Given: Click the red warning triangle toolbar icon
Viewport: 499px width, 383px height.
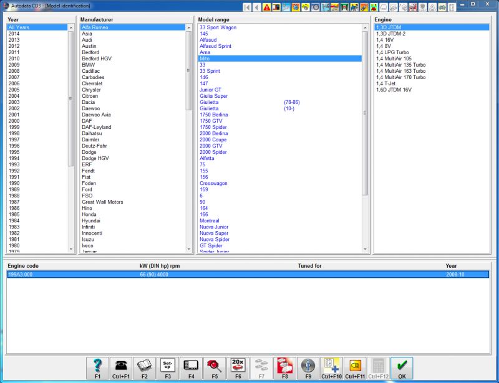Looking at the screenshot, I should pyautogui.click(x=267, y=7).
